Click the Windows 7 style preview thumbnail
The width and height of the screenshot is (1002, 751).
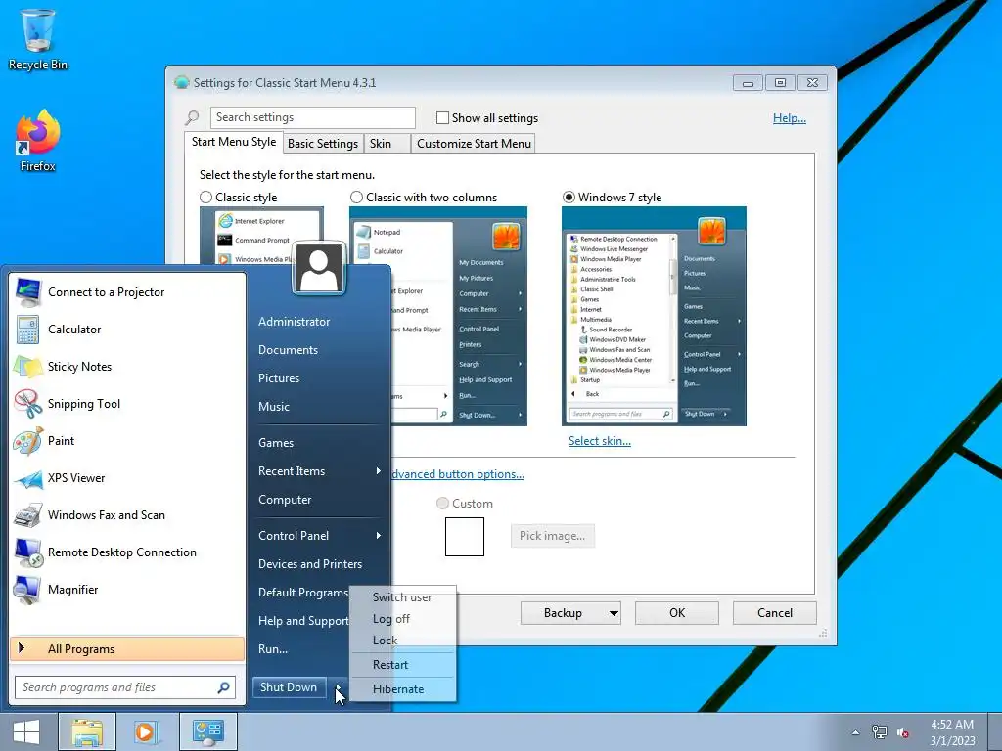click(x=654, y=316)
